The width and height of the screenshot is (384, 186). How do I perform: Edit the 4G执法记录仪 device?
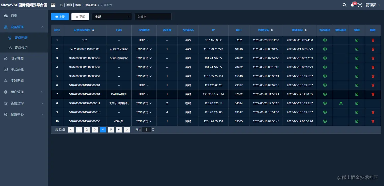[357, 49]
